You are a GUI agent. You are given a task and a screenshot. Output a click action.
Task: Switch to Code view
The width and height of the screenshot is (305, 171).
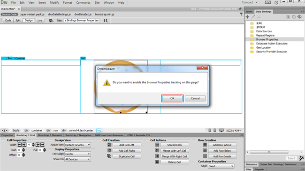coord(8,21)
